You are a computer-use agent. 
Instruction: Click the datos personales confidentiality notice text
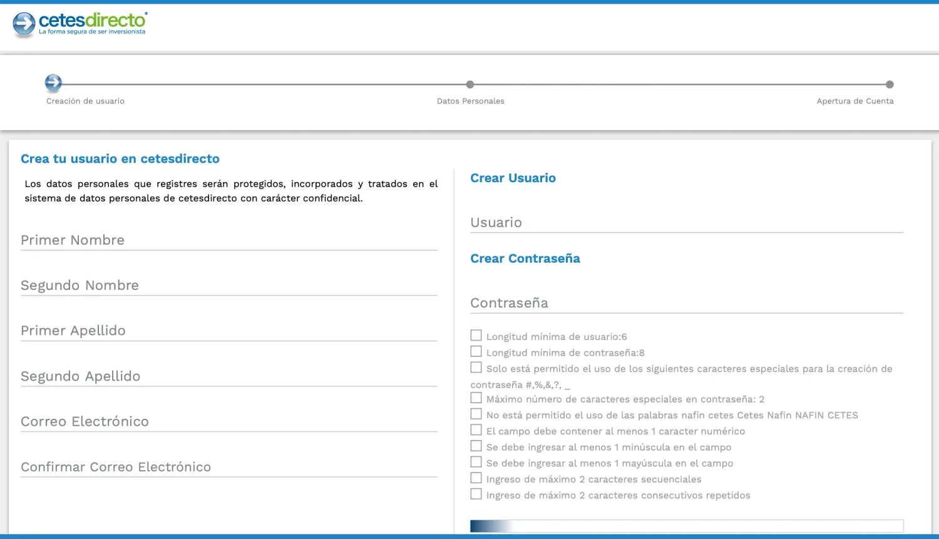point(231,191)
